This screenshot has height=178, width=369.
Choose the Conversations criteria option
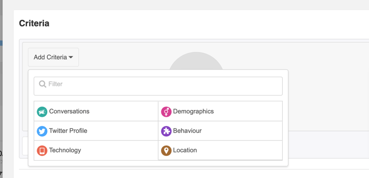point(96,111)
